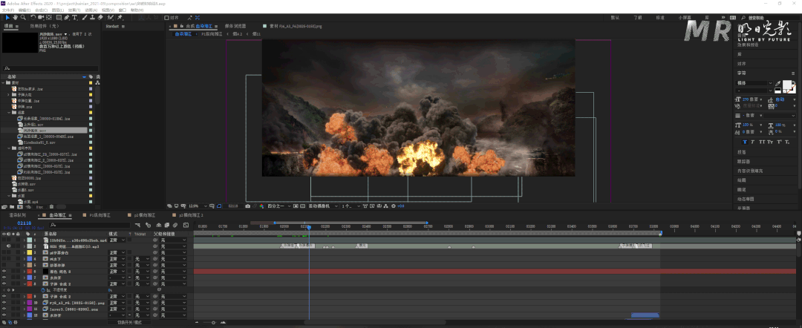Image resolution: width=802 pixels, height=328 pixels.
Task: Click the timeline zoom-in mountain icon
Action: 223,322
